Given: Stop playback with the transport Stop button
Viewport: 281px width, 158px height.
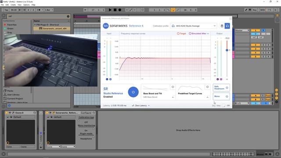Looking at the screenshot, I should (x=115, y=10).
